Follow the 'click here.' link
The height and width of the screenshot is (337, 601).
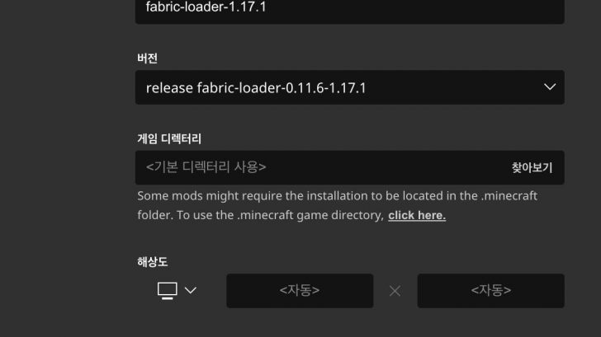pos(417,215)
